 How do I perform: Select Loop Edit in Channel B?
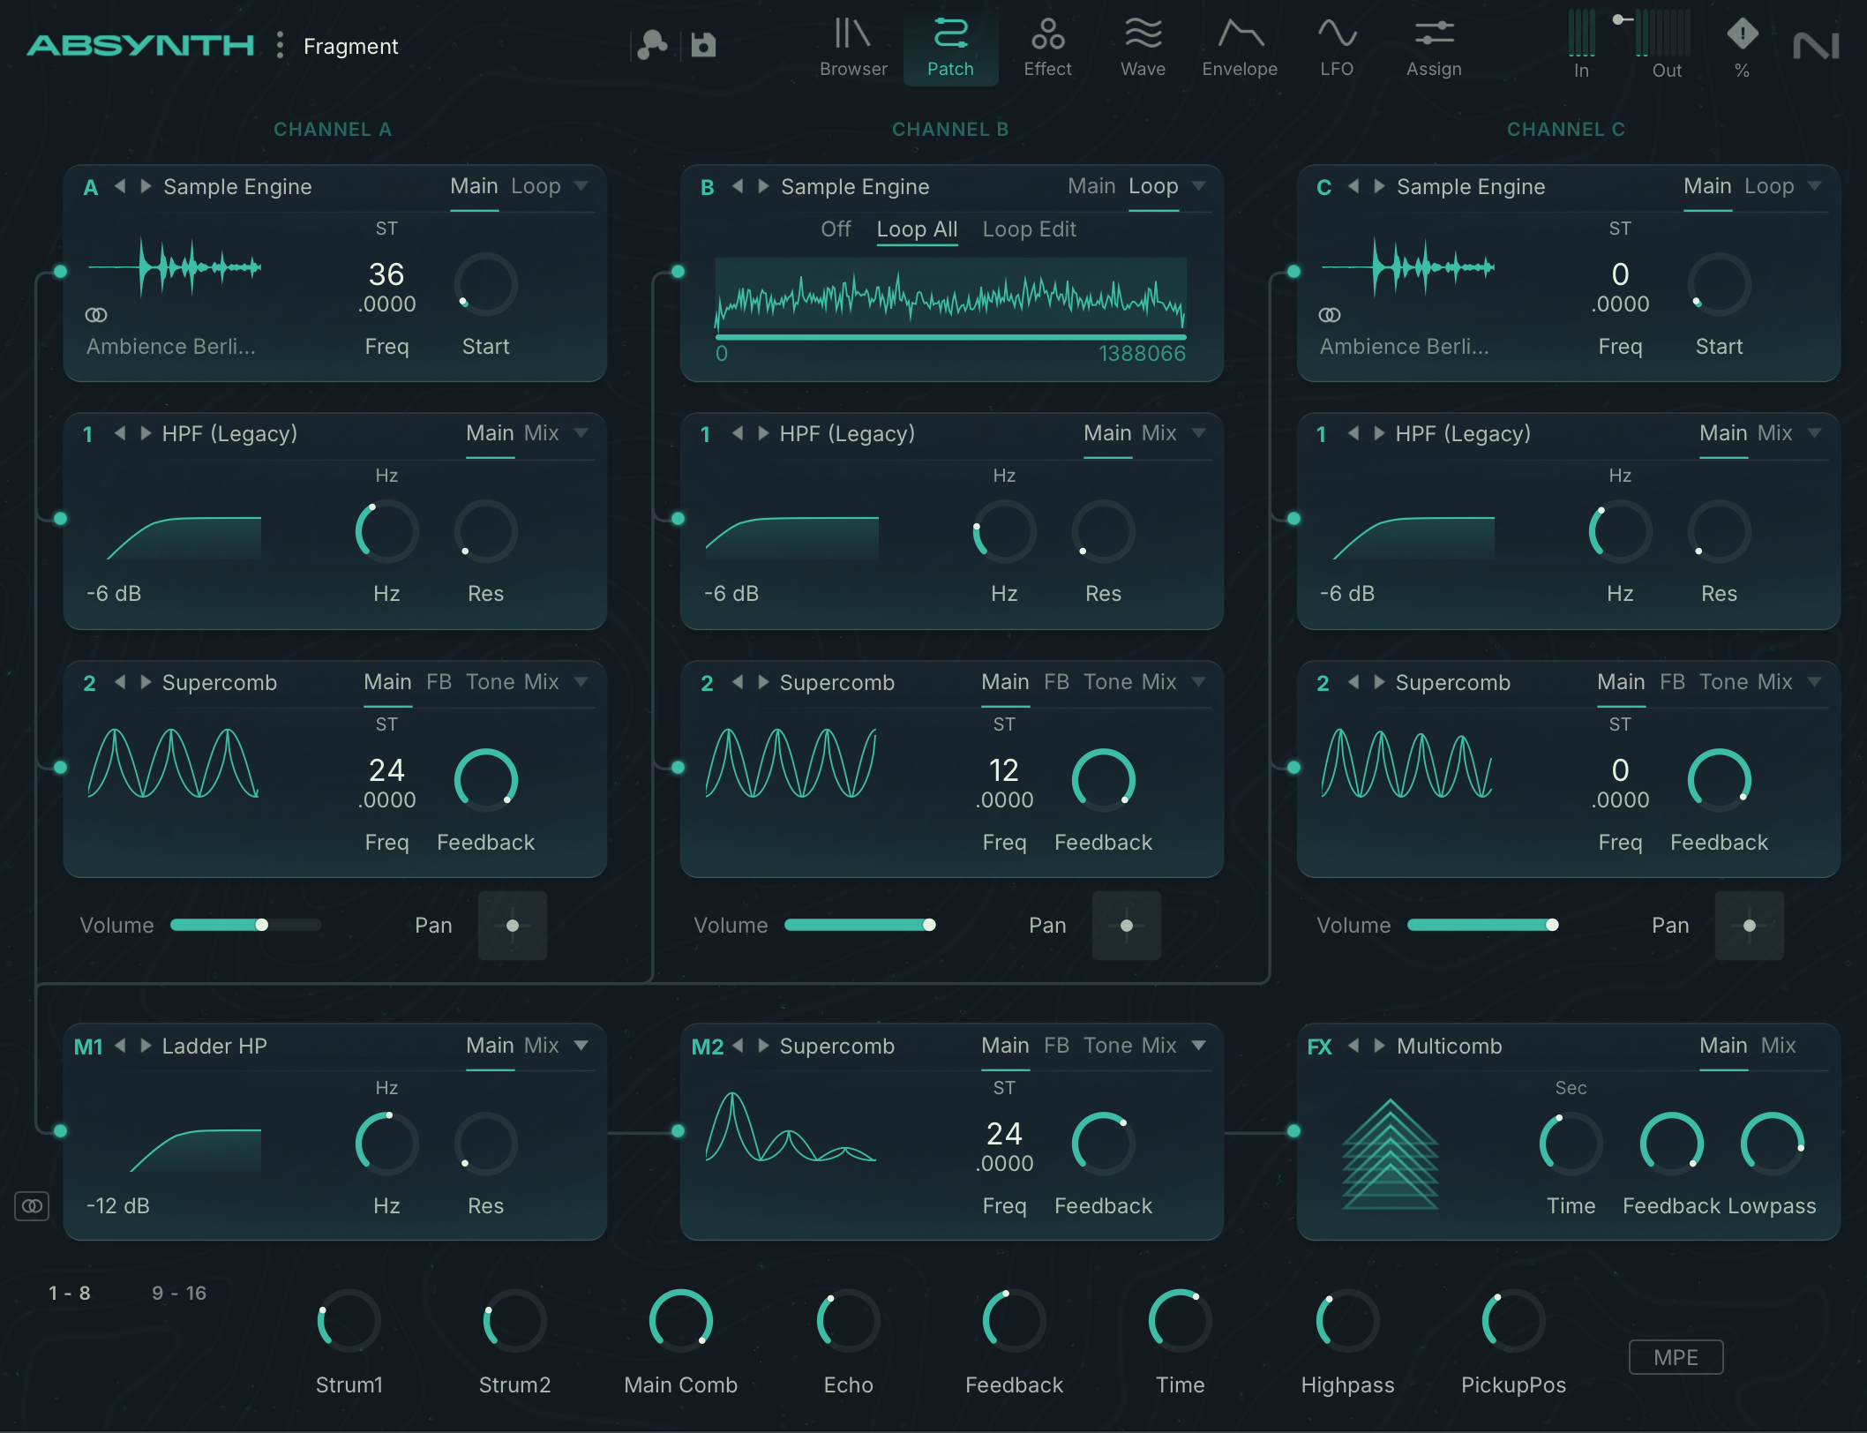[1029, 229]
